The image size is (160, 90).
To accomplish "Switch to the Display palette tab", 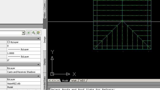I will (44, 62).
